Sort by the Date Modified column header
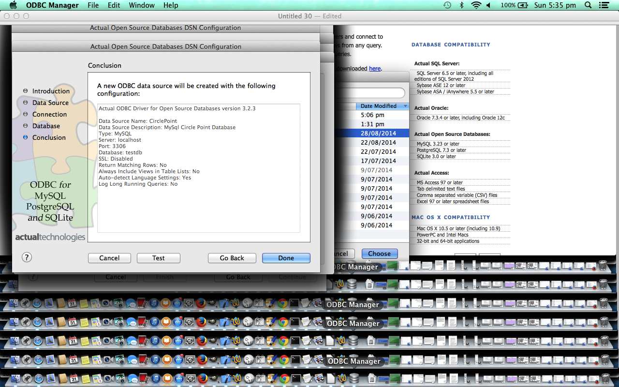The image size is (619, 387). [x=382, y=106]
